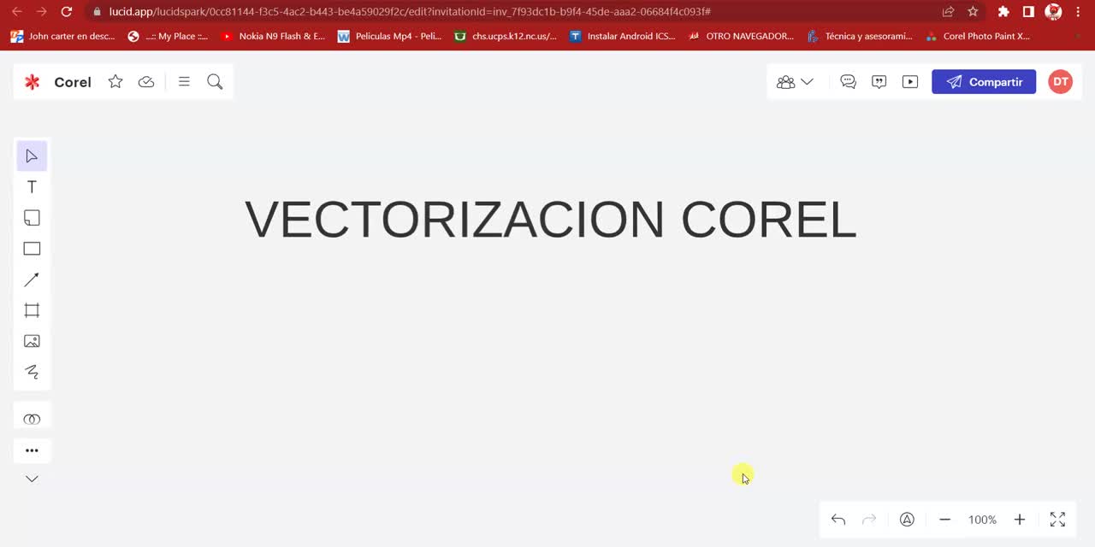Screen dimensions: 1095x547
Task: Open Técnica y asesorami... bookmark
Action: [x=860, y=36]
